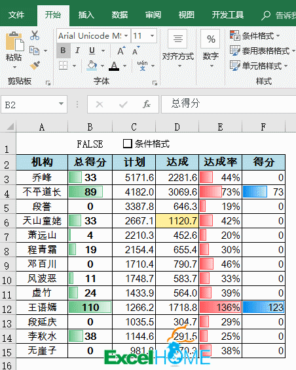
Task: Apply the font color A
Action: (x=114, y=66)
